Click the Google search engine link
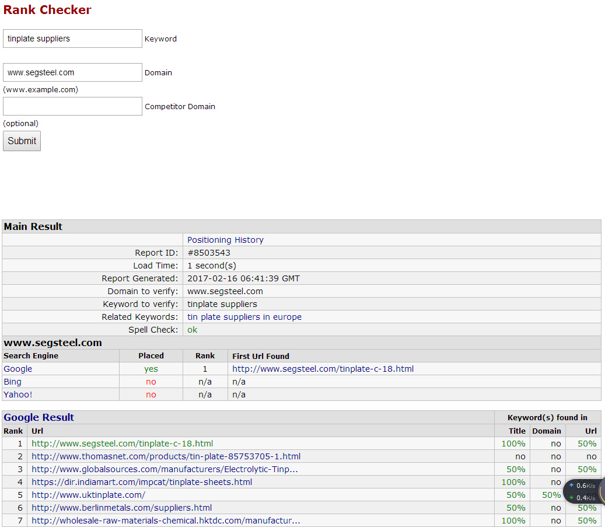 click(x=18, y=369)
